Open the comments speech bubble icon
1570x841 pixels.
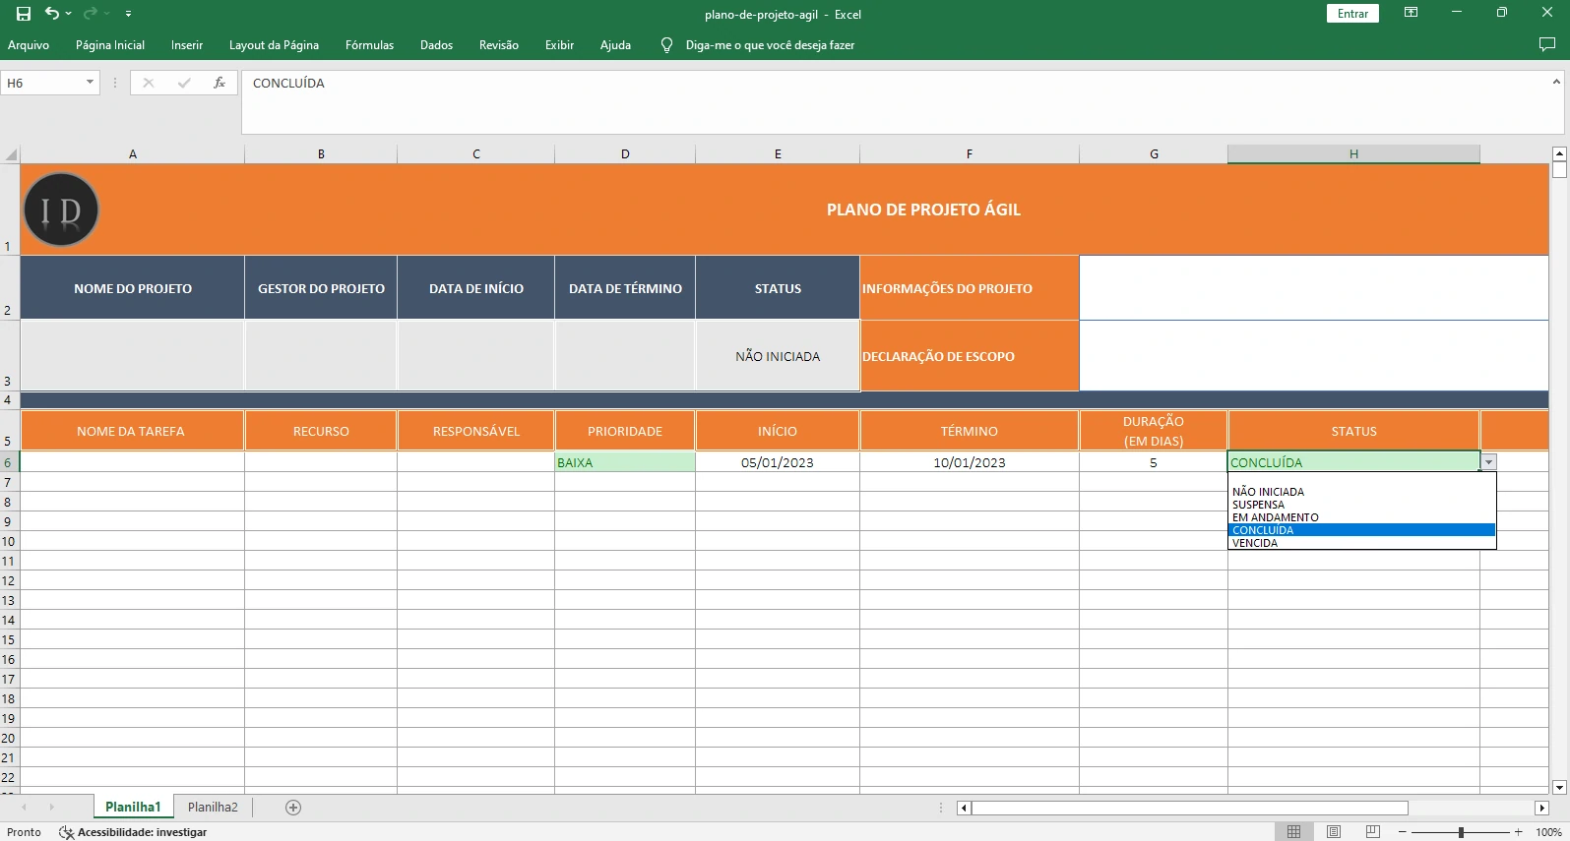pos(1546,45)
